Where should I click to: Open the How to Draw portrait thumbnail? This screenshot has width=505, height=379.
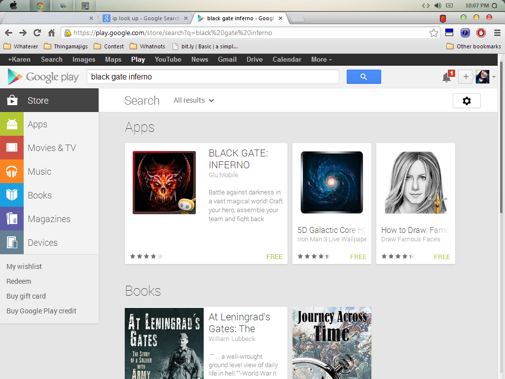[x=415, y=183]
